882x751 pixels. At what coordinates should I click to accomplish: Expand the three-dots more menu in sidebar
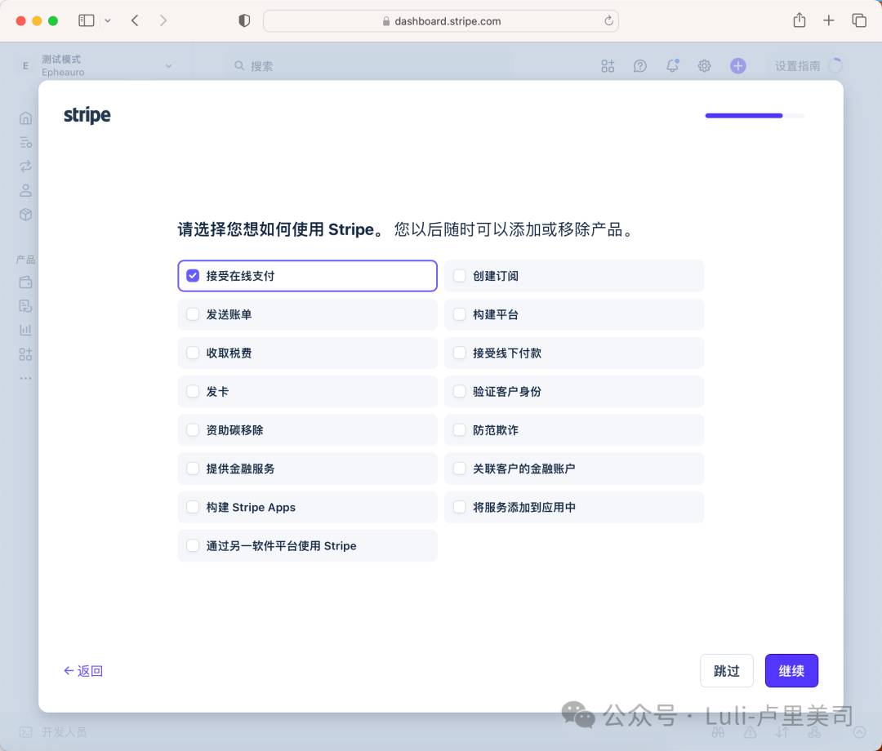26,378
